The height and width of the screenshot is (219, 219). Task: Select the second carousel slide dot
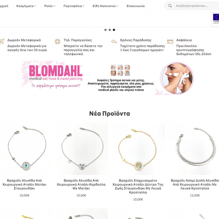point(110,30)
